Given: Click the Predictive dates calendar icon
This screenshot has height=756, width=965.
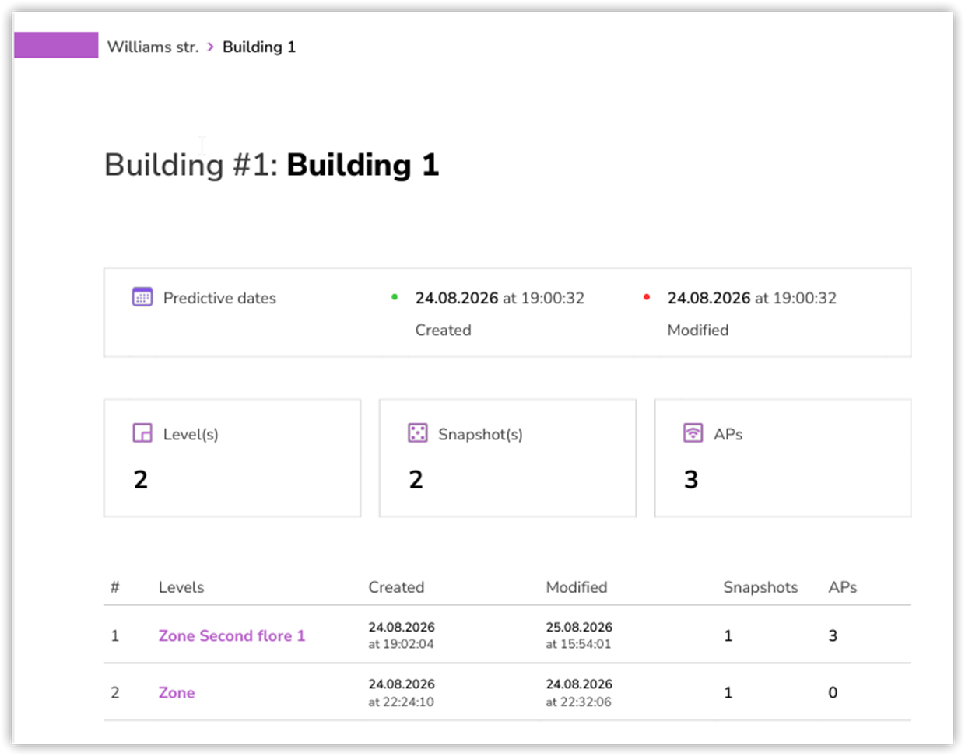Looking at the screenshot, I should click(142, 297).
